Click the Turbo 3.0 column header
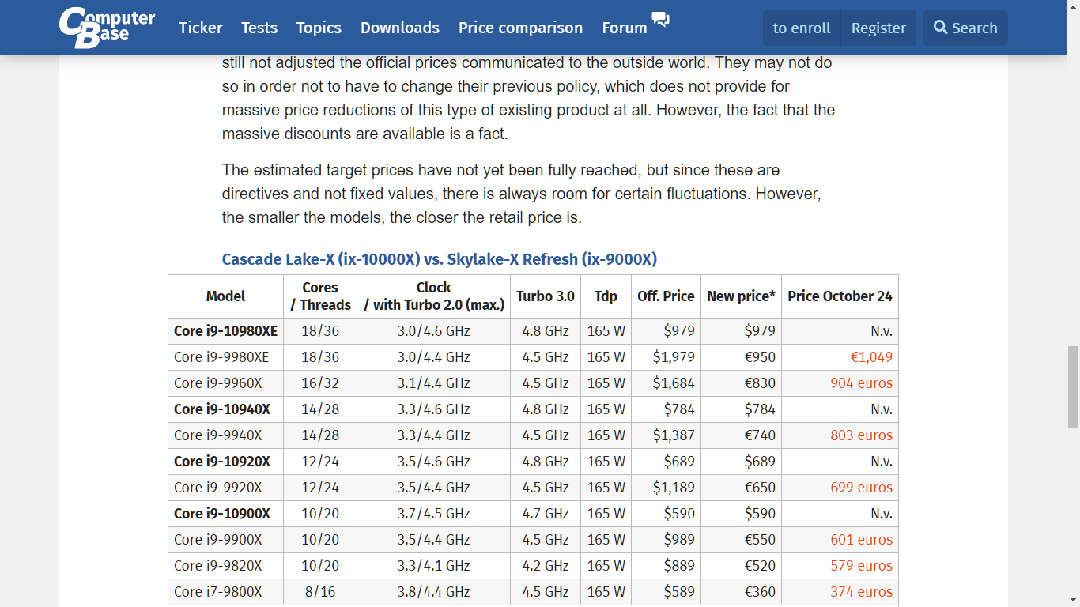The height and width of the screenshot is (607, 1080). point(546,296)
